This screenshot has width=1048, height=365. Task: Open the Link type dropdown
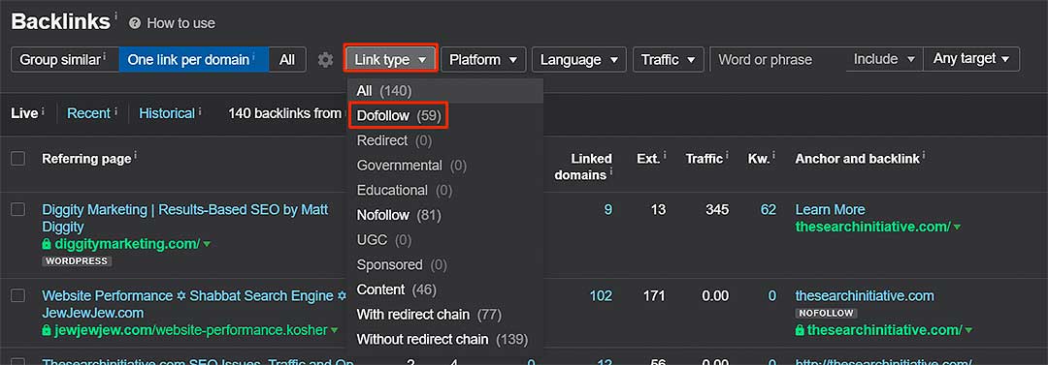[391, 59]
